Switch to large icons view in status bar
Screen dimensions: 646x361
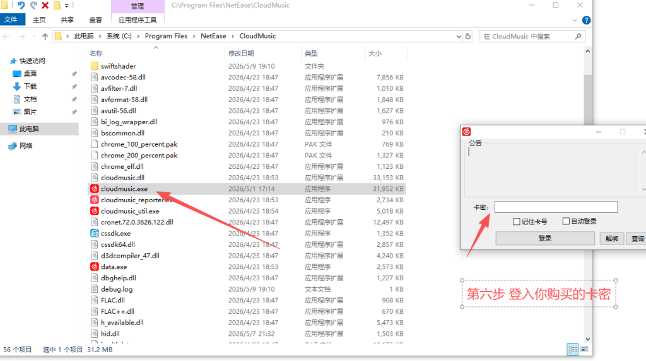[584, 350]
